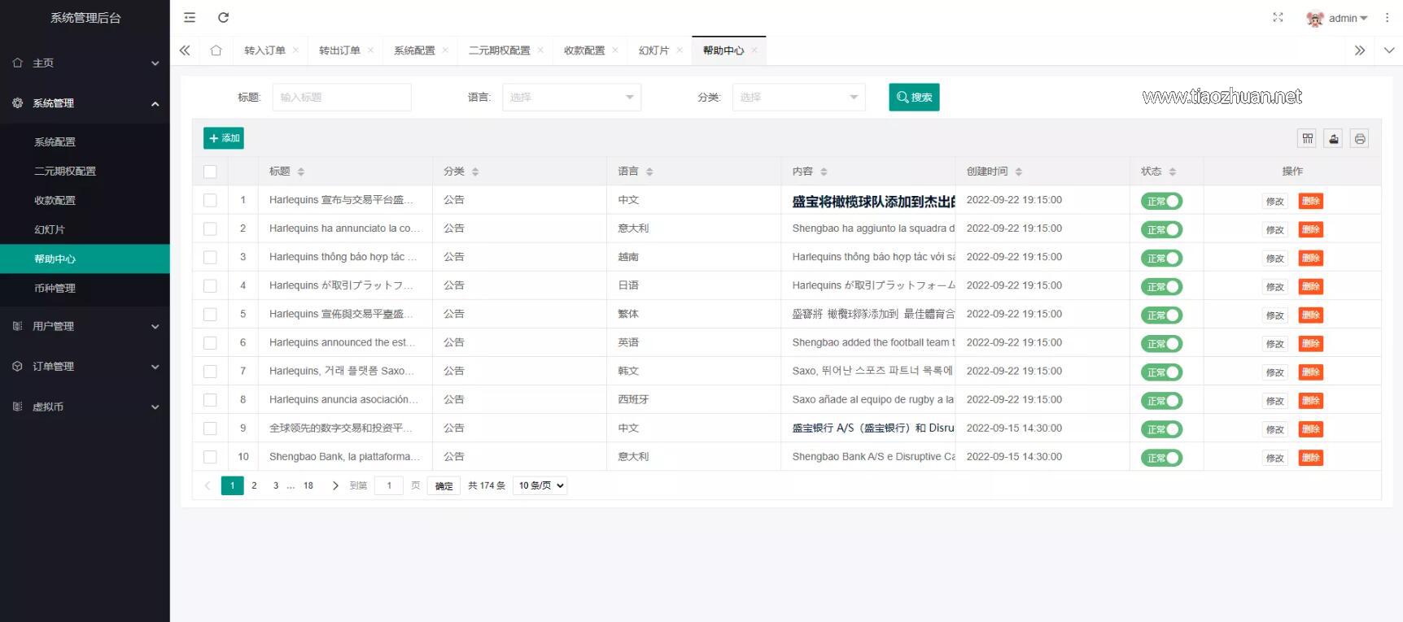1403x622 pixels.
Task: Click the 搜索 search button
Action: click(914, 97)
